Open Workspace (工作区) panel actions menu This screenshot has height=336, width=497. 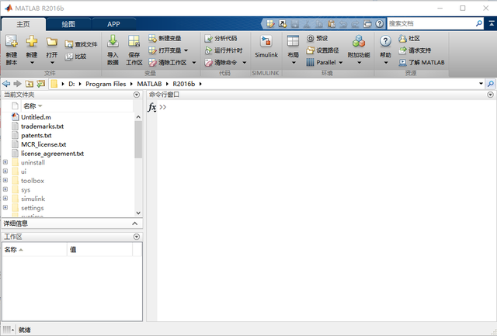point(137,237)
